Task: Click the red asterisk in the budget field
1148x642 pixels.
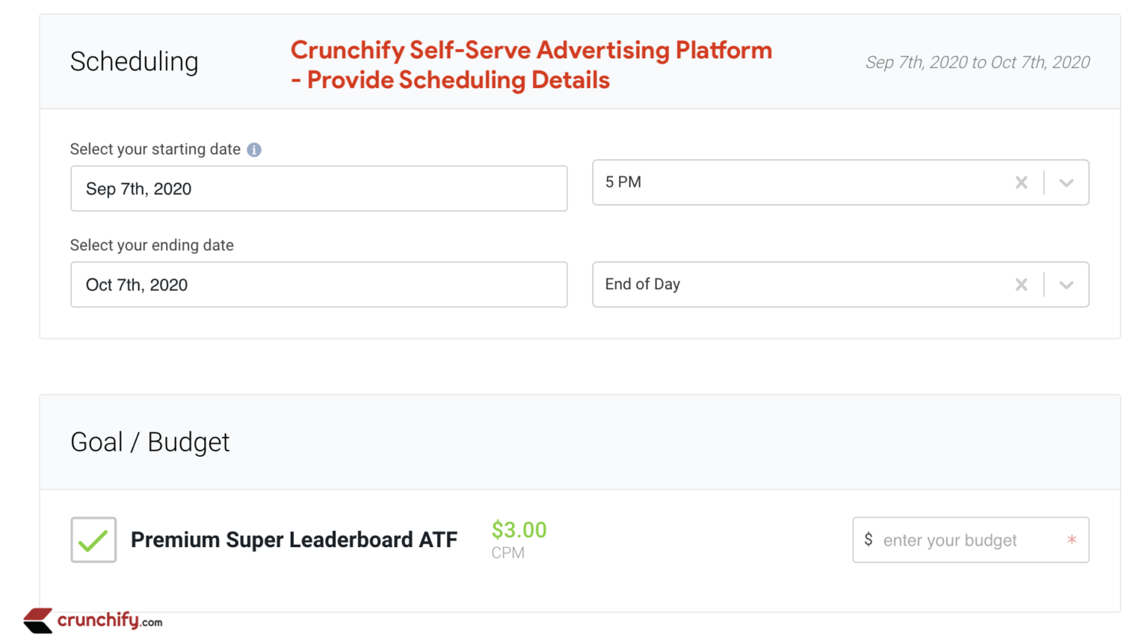Action: [x=1072, y=540]
